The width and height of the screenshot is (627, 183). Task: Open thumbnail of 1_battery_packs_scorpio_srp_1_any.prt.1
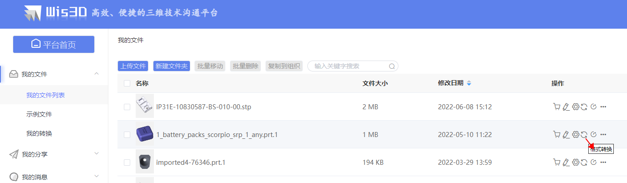click(145, 134)
